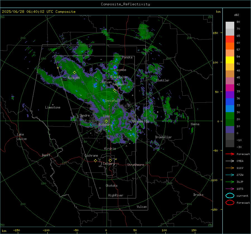Image resolution: width=251 pixels, height=234 pixels.
Task: Click the orange 111V arrow in legend
Action: [x=230, y=168]
